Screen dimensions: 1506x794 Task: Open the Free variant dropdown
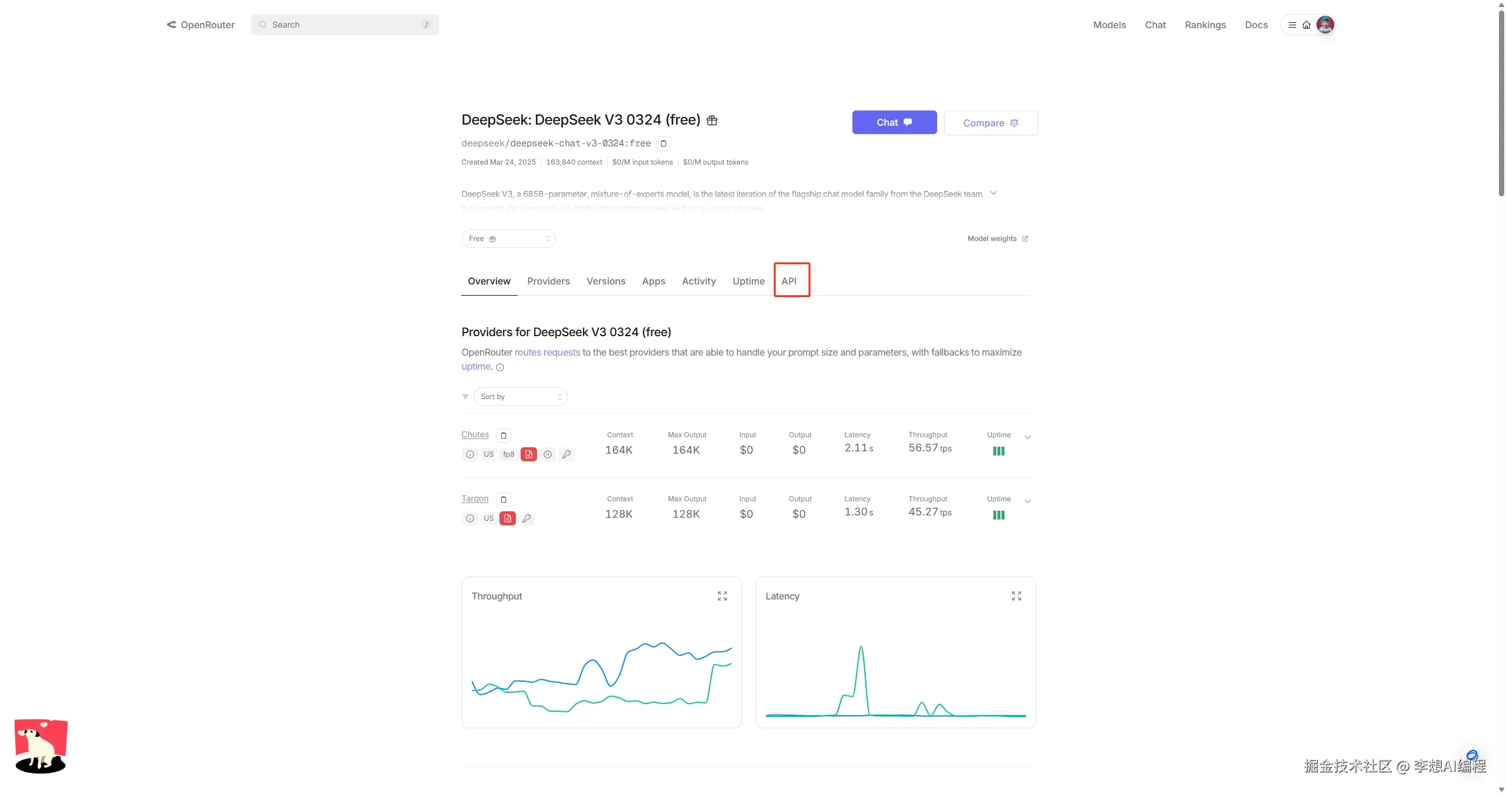[x=508, y=239]
